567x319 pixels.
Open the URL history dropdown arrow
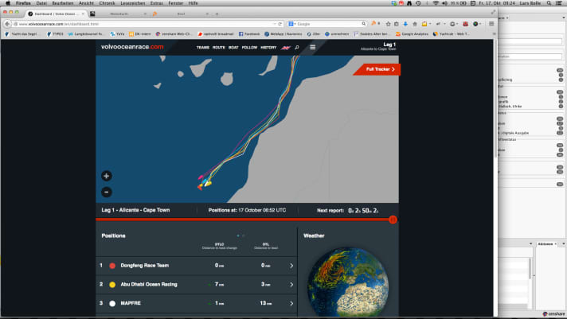point(275,24)
